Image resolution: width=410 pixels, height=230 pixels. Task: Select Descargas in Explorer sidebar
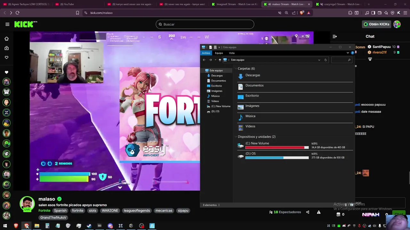pyautogui.click(x=217, y=76)
